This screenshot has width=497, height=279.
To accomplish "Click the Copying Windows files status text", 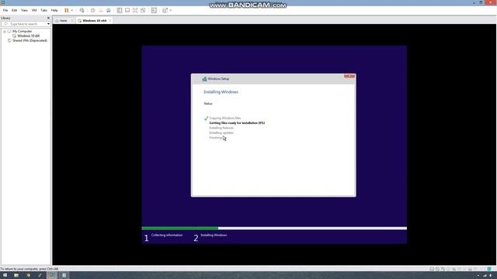I will coord(225,118).
